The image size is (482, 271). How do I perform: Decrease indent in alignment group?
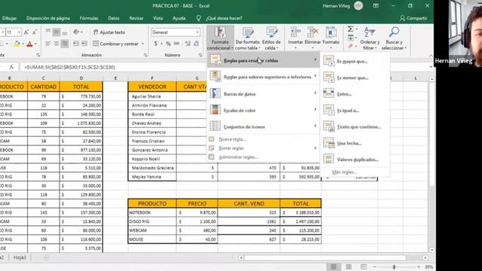[x=75, y=44]
